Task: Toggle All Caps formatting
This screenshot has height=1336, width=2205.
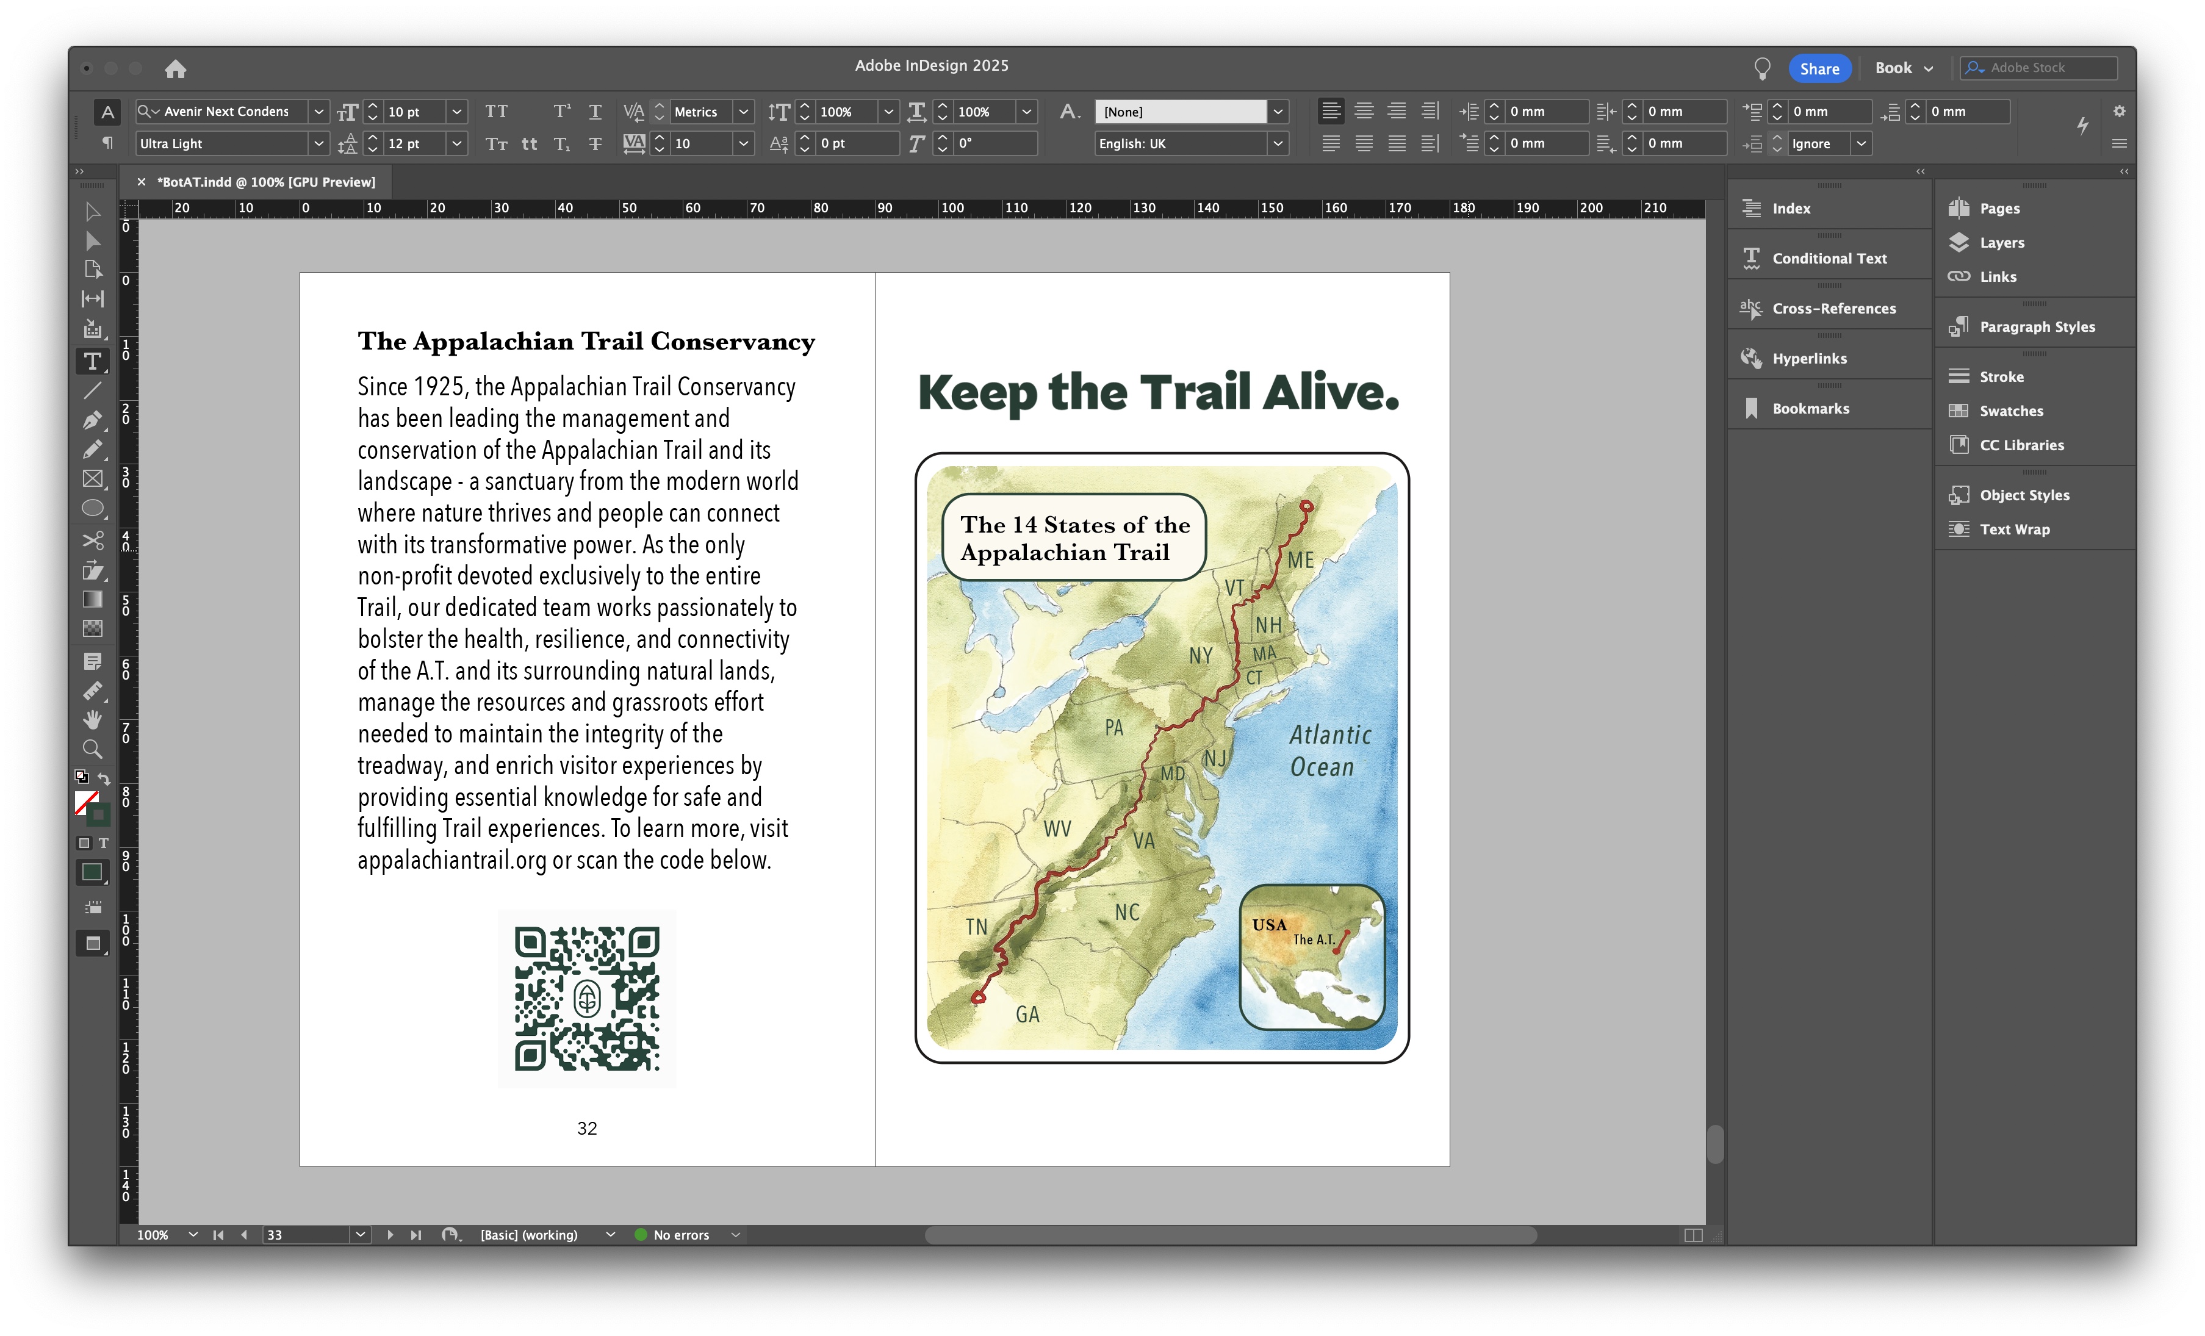Action: [496, 112]
